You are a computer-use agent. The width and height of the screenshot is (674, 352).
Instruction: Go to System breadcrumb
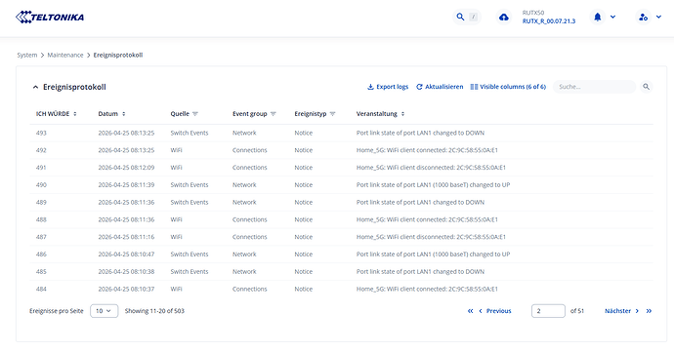tap(27, 55)
